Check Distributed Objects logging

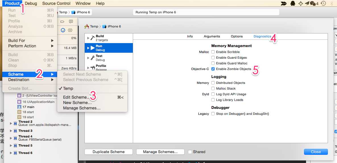click(213, 83)
